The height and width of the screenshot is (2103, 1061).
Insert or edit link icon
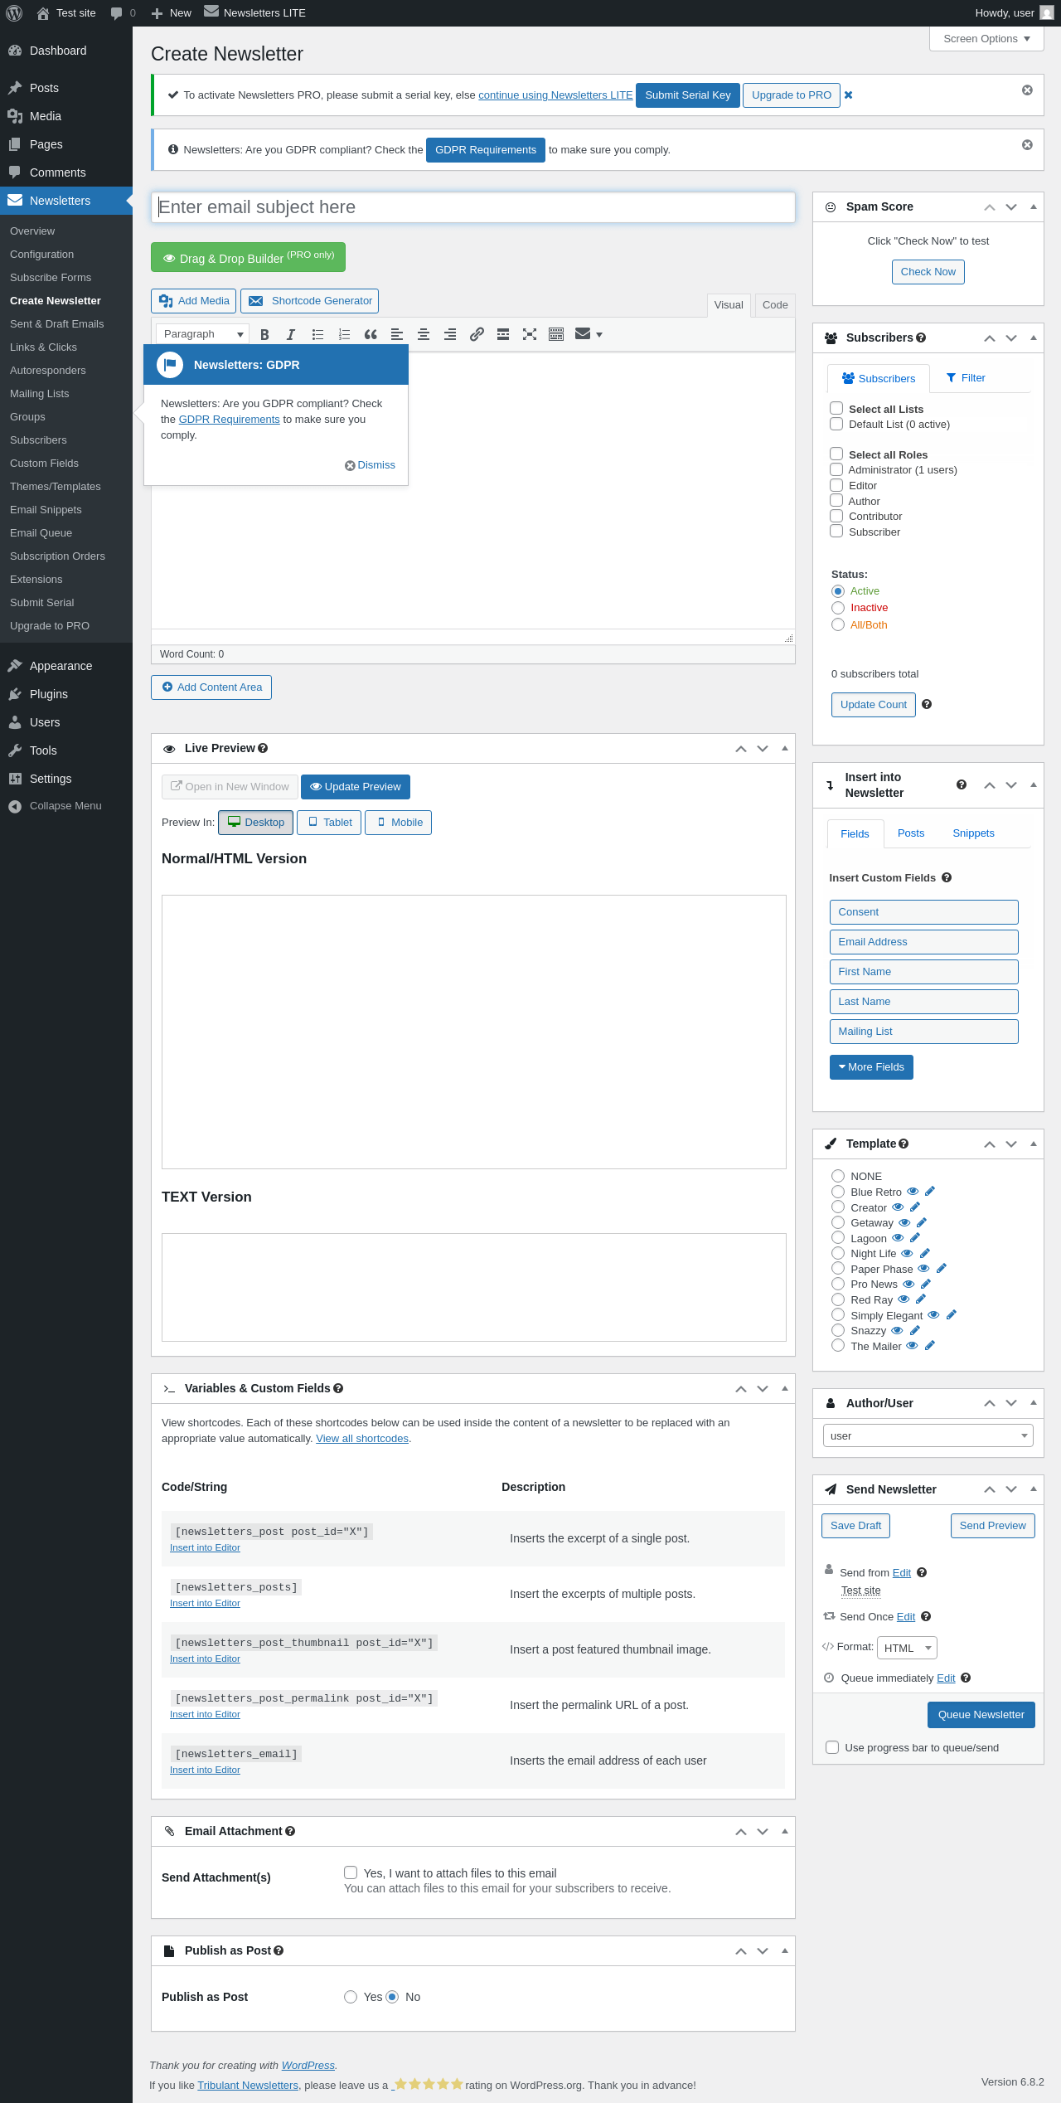(x=477, y=334)
